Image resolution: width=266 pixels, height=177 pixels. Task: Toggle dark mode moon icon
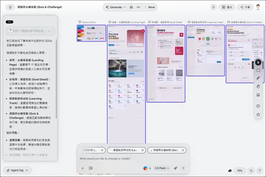click(x=251, y=171)
